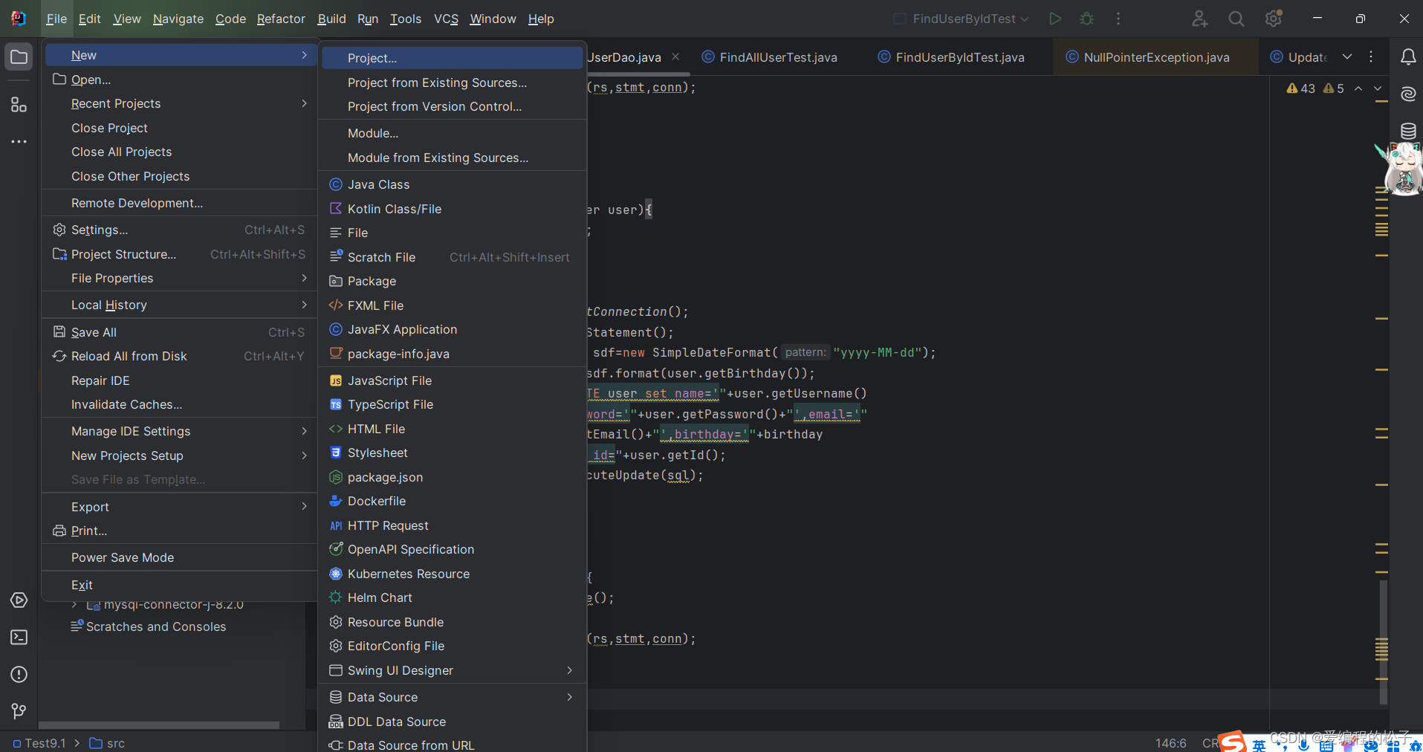The image size is (1423, 752).
Task: Expand Manage IDE Settings submenu
Action: 181,431
